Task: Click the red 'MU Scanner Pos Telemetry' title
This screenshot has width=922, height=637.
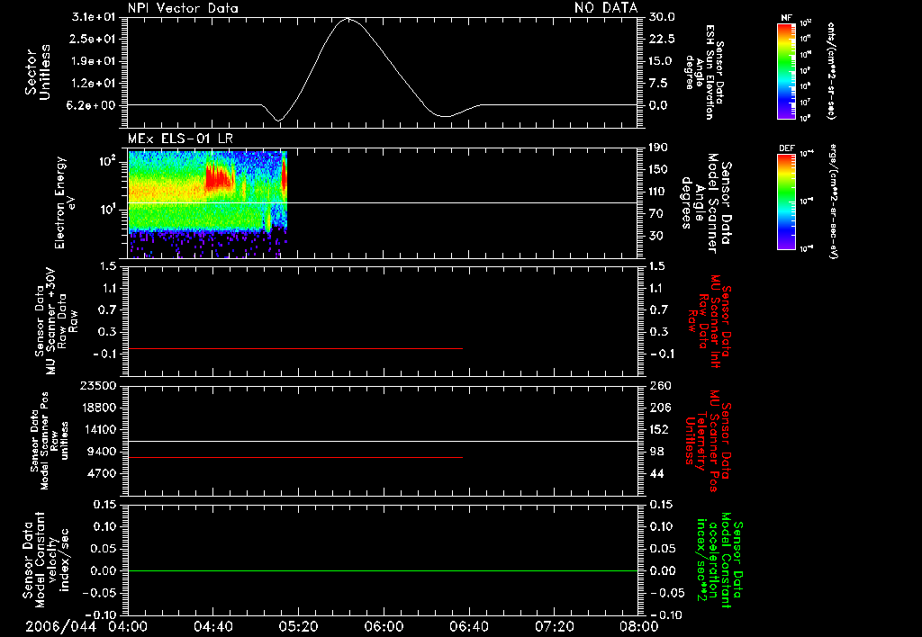Action: [709, 441]
